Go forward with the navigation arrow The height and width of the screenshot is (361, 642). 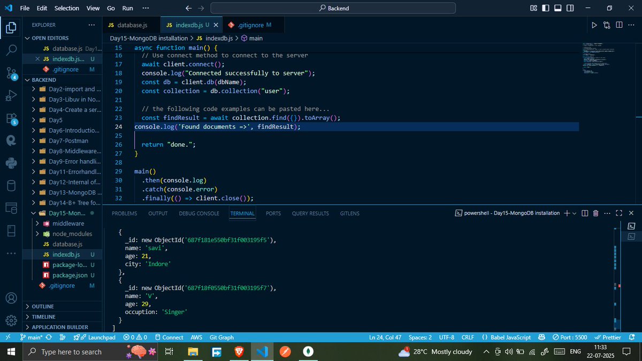(201, 8)
